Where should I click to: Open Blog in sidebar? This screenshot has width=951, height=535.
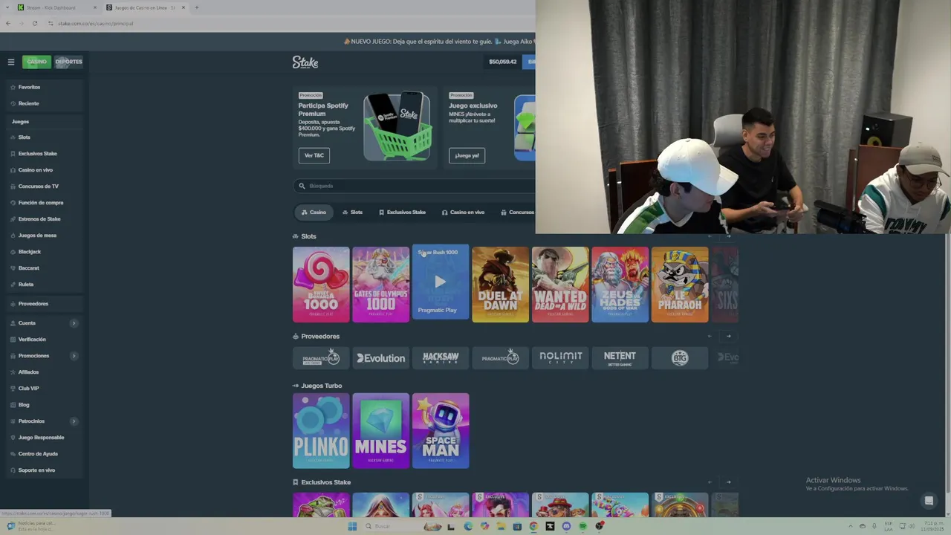click(24, 405)
